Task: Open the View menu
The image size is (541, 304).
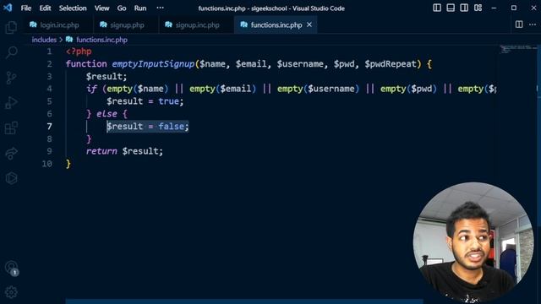Action: (101, 8)
